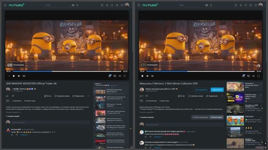Viewport: 268px width, 150px height.
Task: Open on-screen keyboard icon in Mini-Movie Collection window
Action: tap(206, 5)
